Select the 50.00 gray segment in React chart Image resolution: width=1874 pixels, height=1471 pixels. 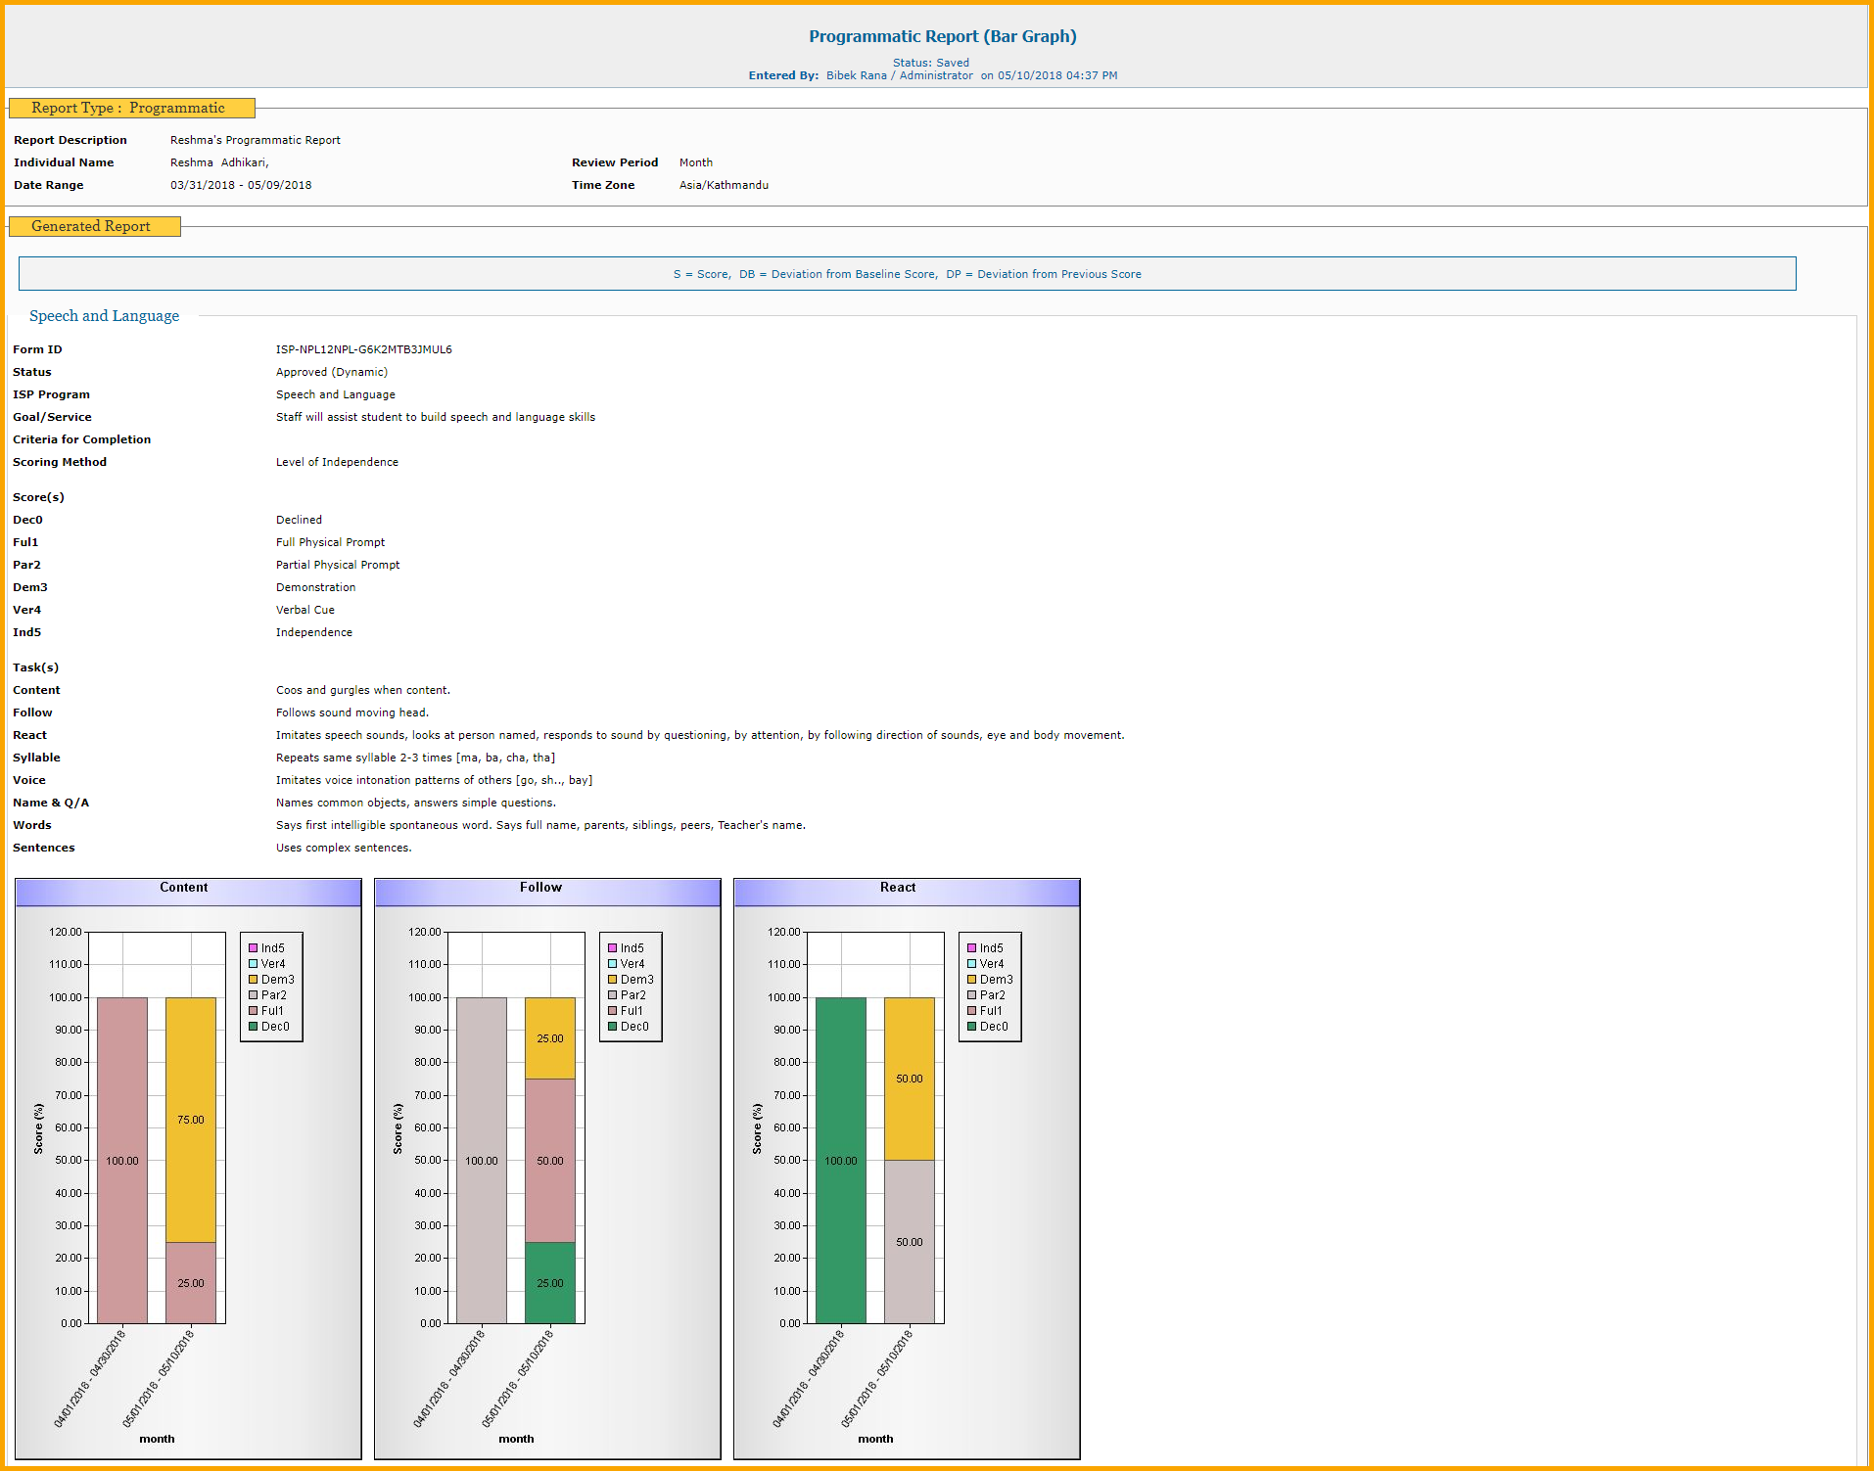click(x=910, y=1242)
